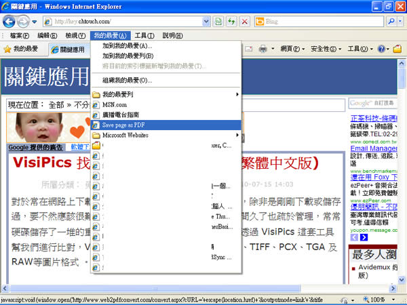This screenshot has width=407, height=305.
Task: Click the Forward navigation button
Action: point(23,22)
